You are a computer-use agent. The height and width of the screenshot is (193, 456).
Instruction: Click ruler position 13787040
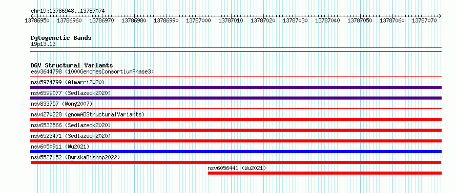point(327,20)
